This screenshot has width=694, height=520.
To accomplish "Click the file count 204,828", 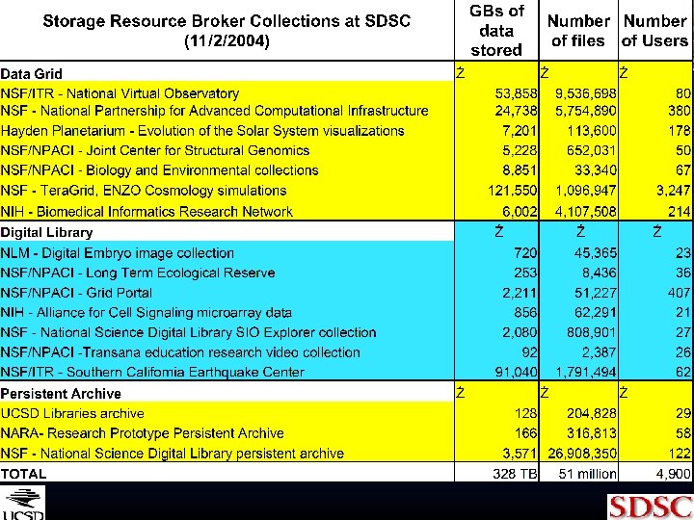I will 591,413.
